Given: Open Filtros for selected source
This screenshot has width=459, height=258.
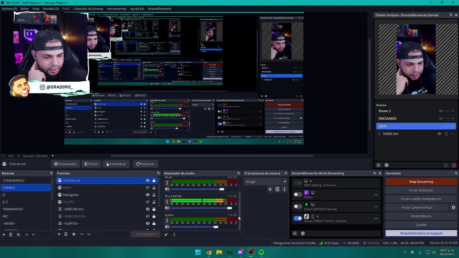Looking at the screenshot, I should pos(91,164).
